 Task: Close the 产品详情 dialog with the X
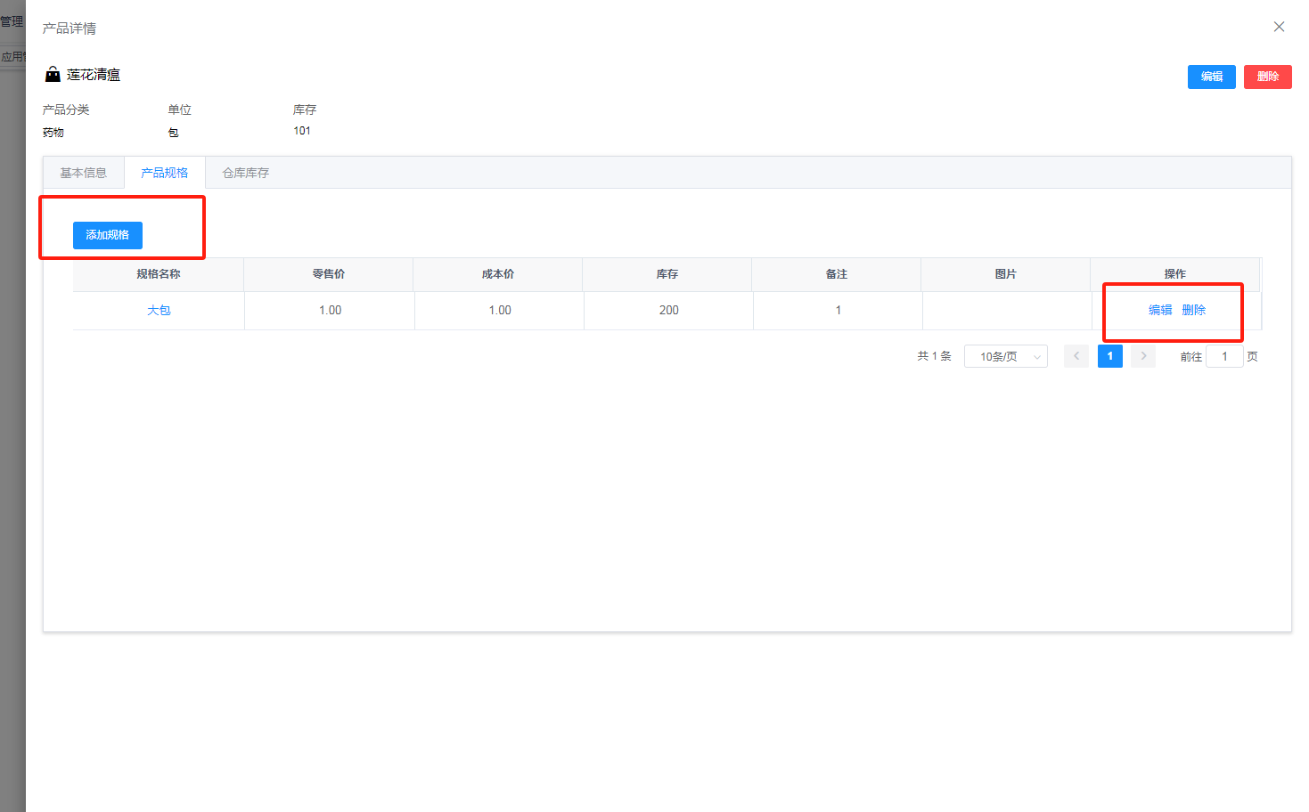pos(1279,27)
